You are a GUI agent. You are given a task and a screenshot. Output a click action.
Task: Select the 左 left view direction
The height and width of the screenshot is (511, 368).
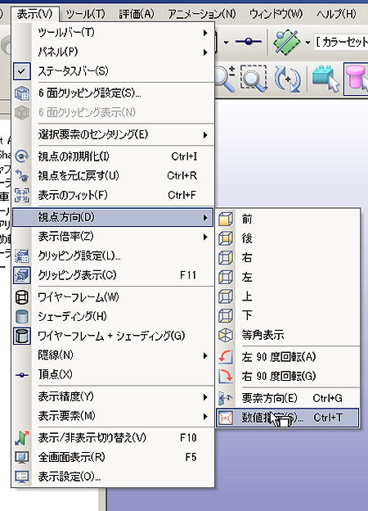tap(288, 277)
